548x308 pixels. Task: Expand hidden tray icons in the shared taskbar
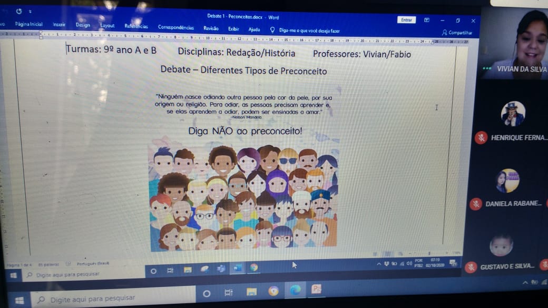pyautogui.click(x=379, y=264)
